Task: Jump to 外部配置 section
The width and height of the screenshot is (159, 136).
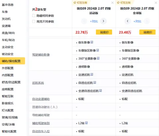Action: pyautogui.click(x=8, y=68)
